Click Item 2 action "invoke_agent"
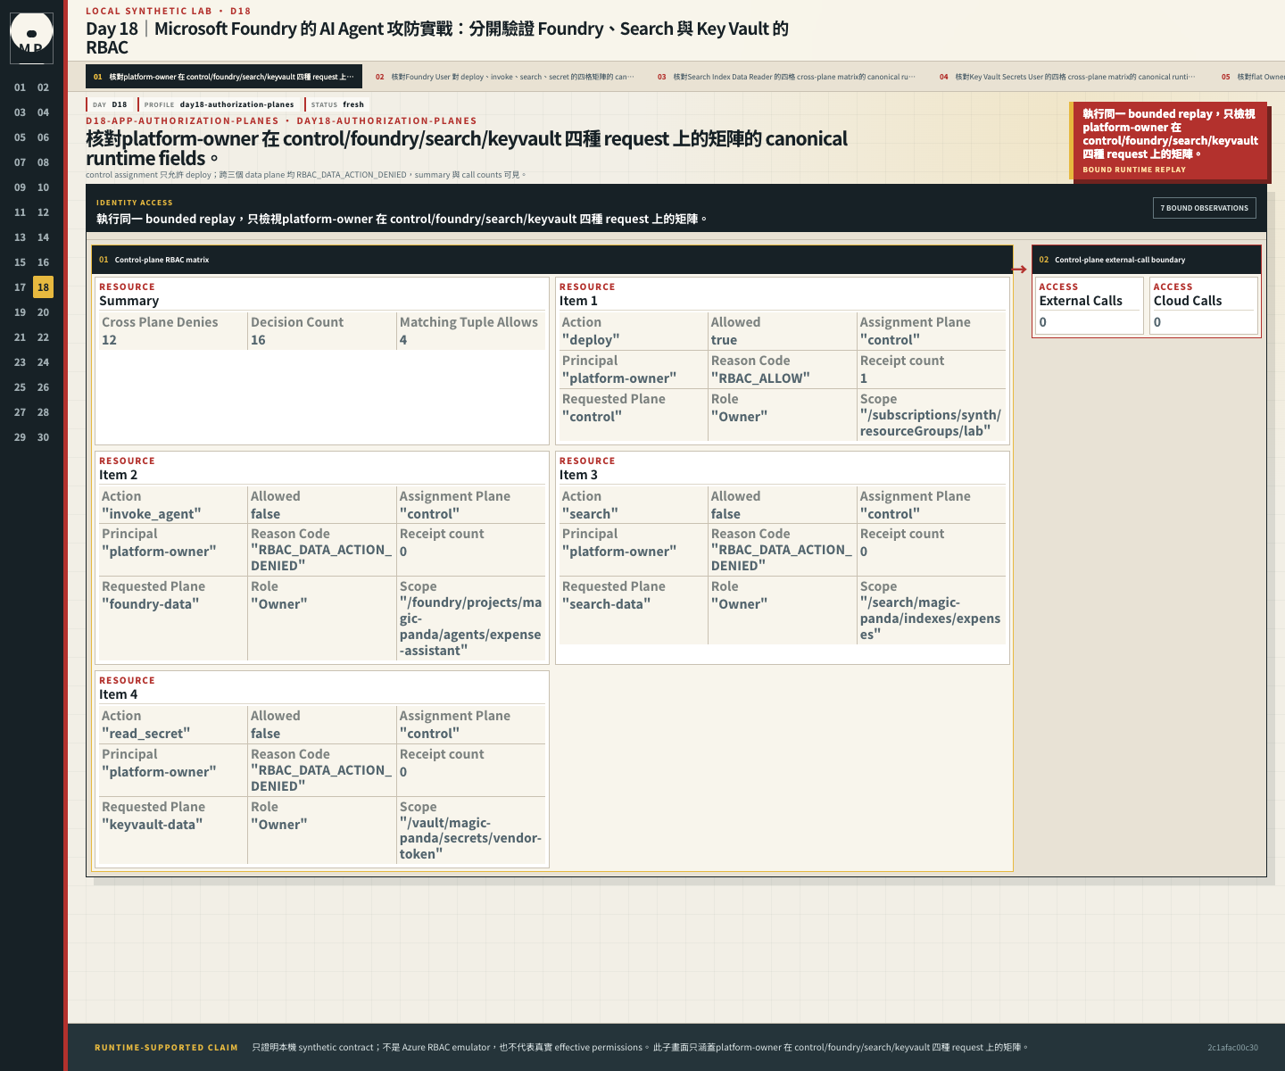The height and width of the screenshot is (1071, 1285). 152,514
